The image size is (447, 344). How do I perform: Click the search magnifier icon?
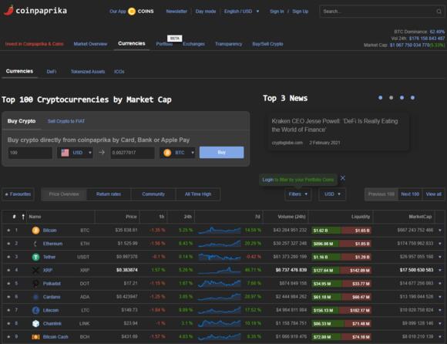[439, 12]
